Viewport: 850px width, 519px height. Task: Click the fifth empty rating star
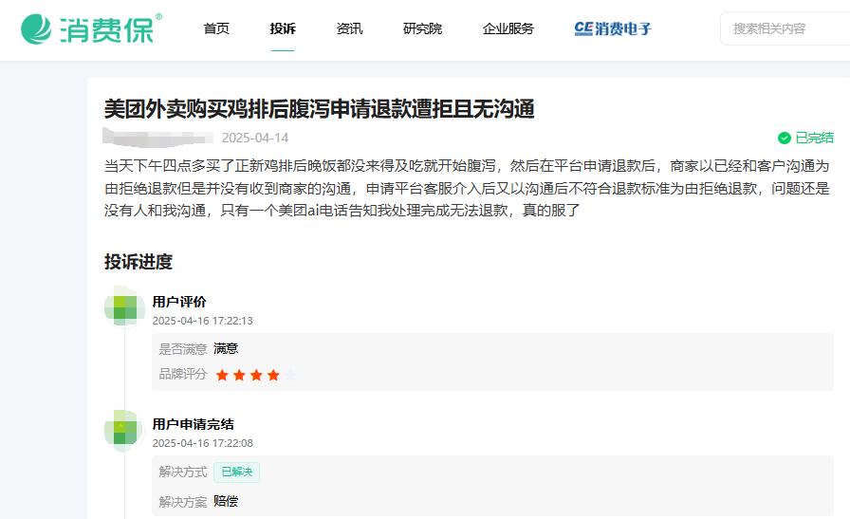tap(290, 375)
